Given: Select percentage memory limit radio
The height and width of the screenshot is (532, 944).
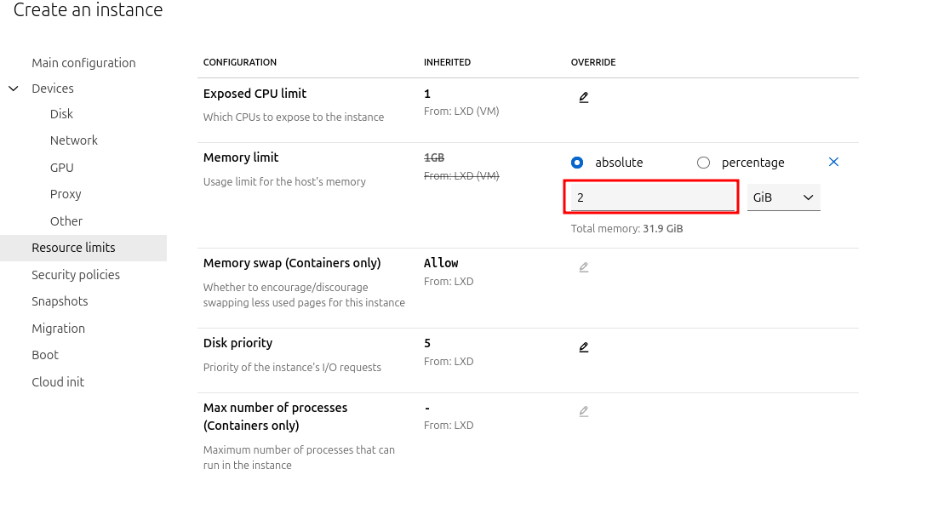Looking at the screenshot, I should pos(703,163).
